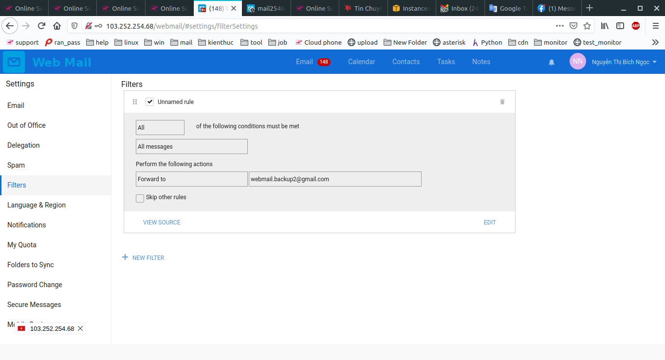
Task: Open linux bookmarks folder
Action: (127, 42)
